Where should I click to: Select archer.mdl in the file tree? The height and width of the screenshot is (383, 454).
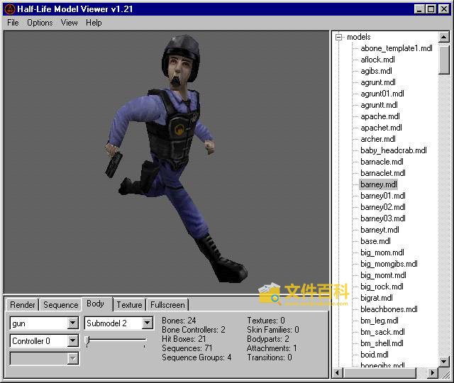[x=378, y=139]
